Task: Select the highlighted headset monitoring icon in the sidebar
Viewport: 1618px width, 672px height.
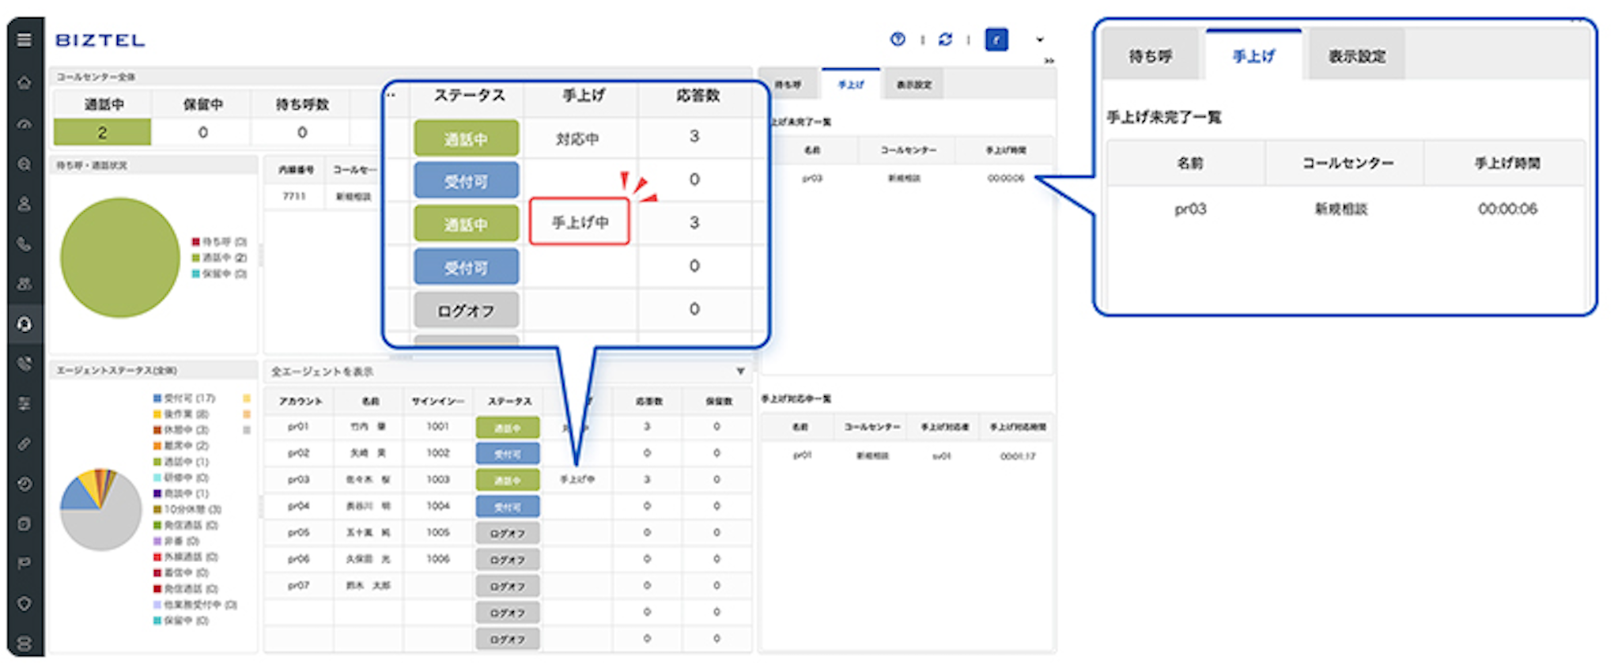Action: point(25,324)
